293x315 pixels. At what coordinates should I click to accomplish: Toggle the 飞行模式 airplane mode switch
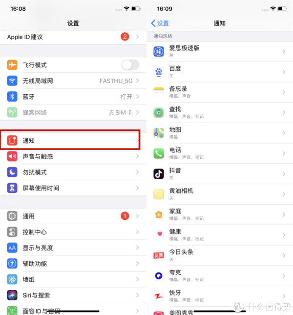130,65
